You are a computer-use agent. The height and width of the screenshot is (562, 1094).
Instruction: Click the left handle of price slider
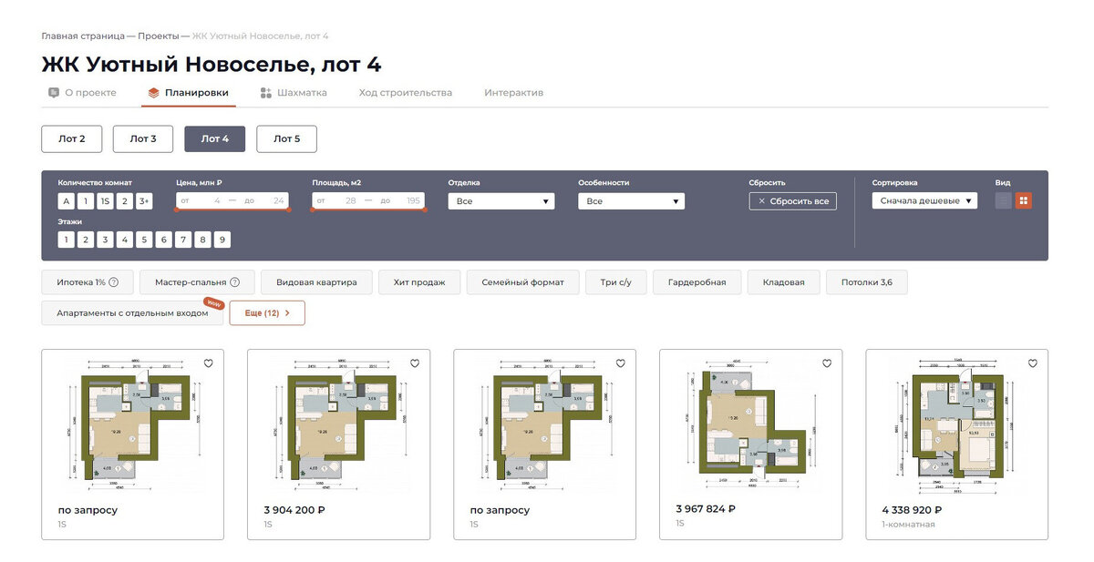click(177, 209)
